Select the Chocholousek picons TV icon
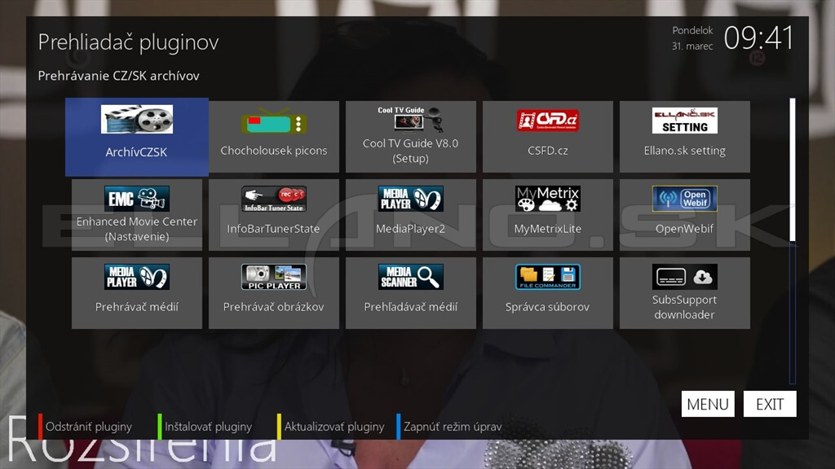Screen dimensions: 835x469 [x=274, y=122]
